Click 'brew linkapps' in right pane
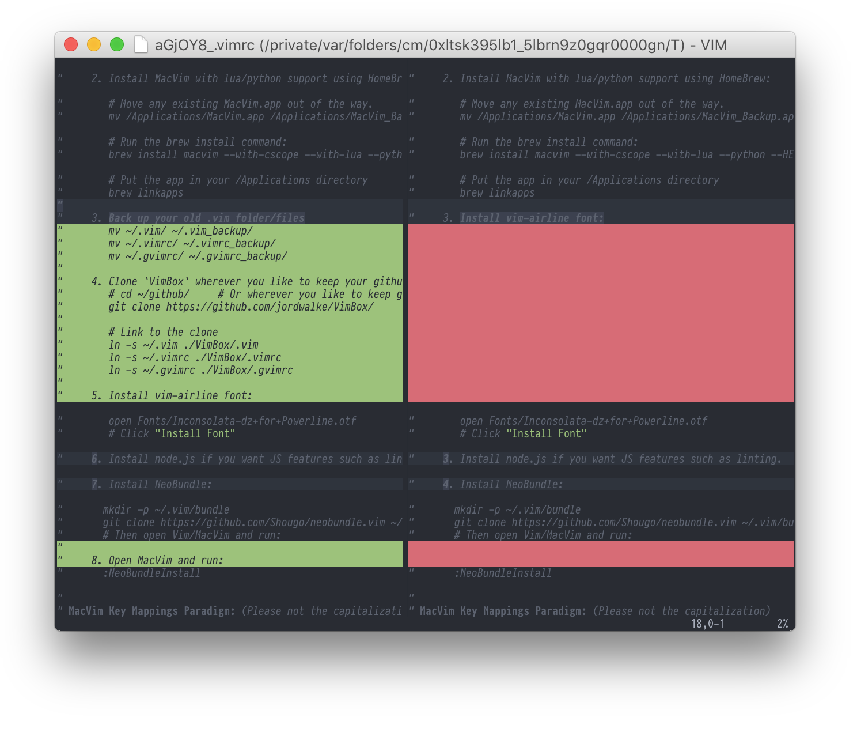The image size is (857, 740). [497, 192]
